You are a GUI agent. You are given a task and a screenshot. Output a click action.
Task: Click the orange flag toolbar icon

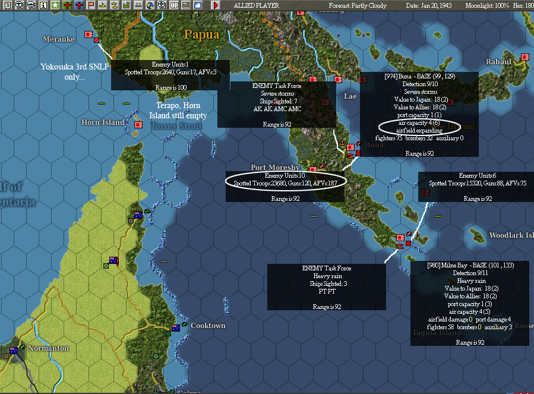91,5
